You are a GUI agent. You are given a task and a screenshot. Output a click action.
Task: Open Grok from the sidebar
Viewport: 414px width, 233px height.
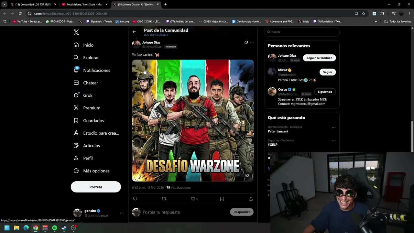(83, 95)
